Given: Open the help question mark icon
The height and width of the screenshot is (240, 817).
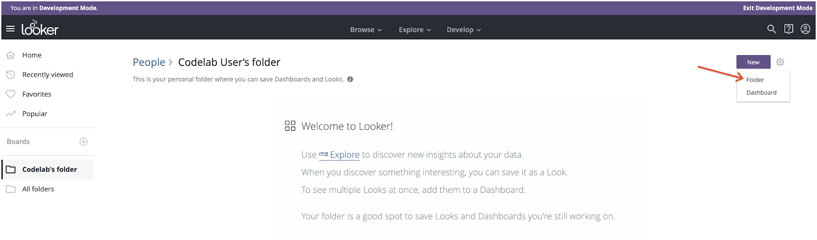Looking at the screenshot, I should tap(789, 29).
